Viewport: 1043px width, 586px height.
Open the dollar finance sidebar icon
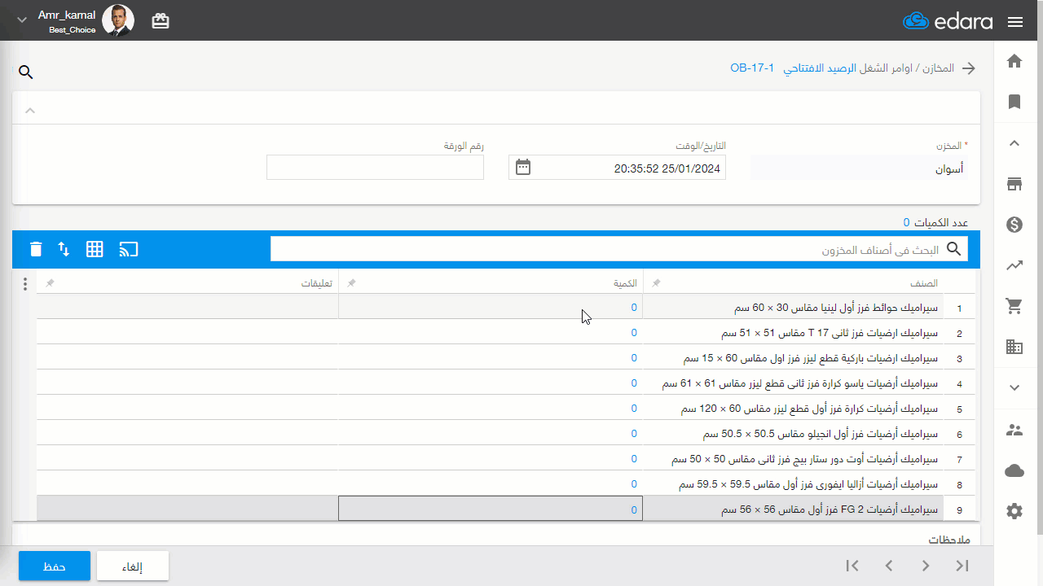1014,225
